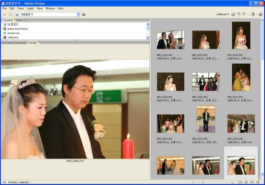Rotate image 90° clockwise
Viewport: 265px width, 185px height.
click(244, 14)
